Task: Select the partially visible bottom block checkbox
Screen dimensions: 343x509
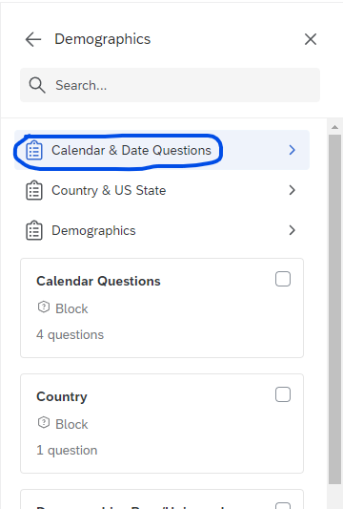Action: [x=283, y=506]
